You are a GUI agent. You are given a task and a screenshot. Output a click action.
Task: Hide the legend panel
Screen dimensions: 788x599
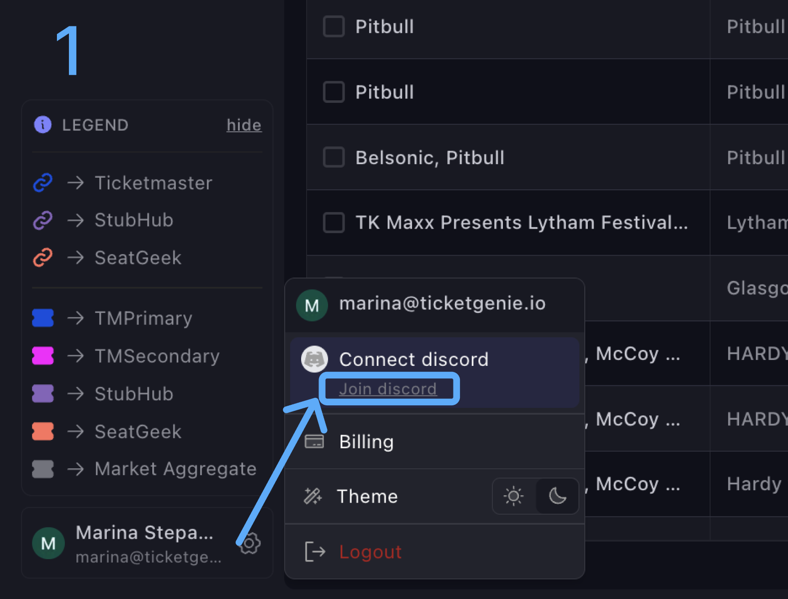point(244,125)
